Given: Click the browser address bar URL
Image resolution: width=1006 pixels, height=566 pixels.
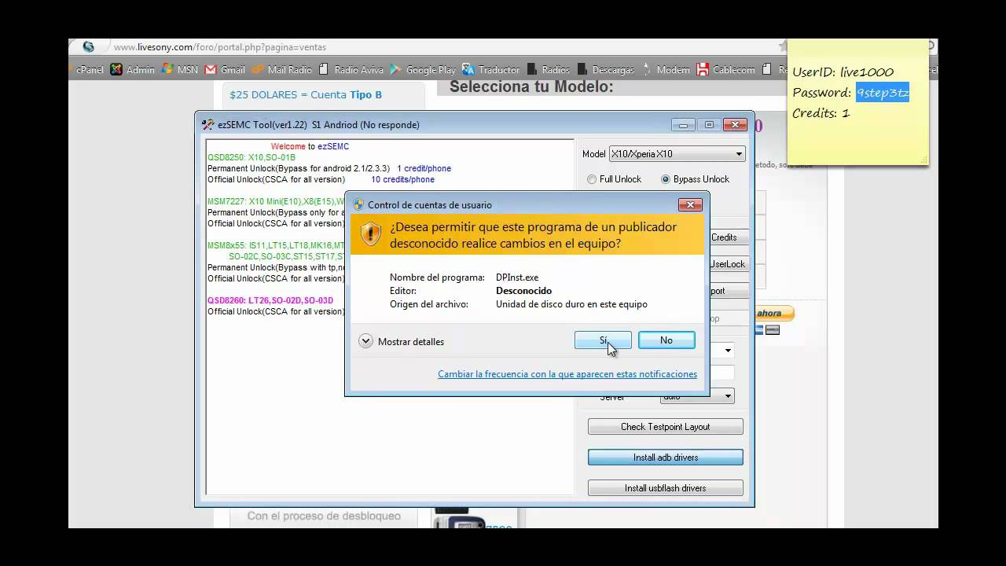Looking at the screenshot, I should pos(220,47).
